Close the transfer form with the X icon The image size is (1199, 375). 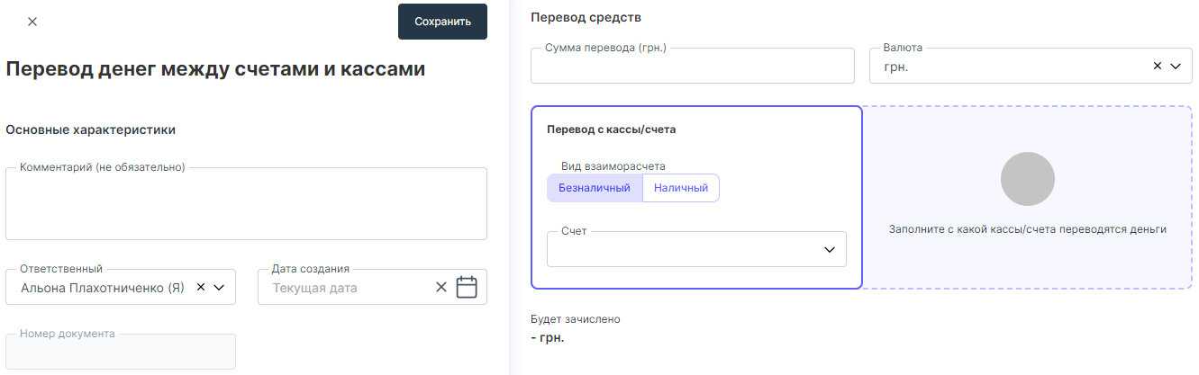coord(32,22)
